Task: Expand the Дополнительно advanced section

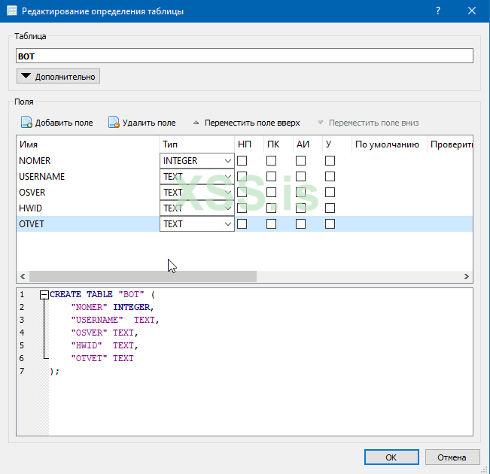Action: [58, 76]
